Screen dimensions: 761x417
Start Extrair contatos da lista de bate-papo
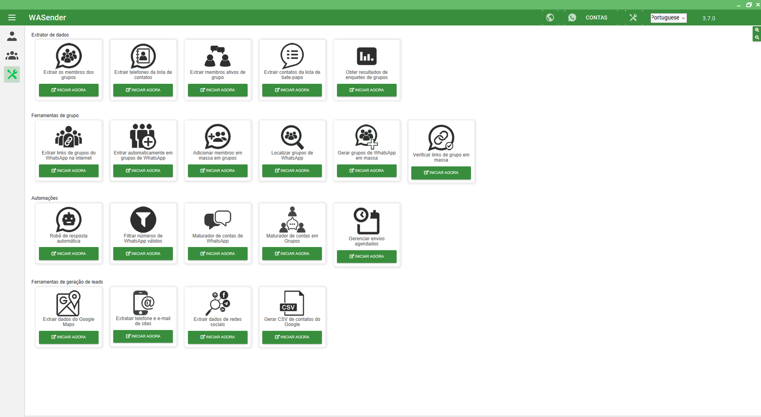(292, 90)
